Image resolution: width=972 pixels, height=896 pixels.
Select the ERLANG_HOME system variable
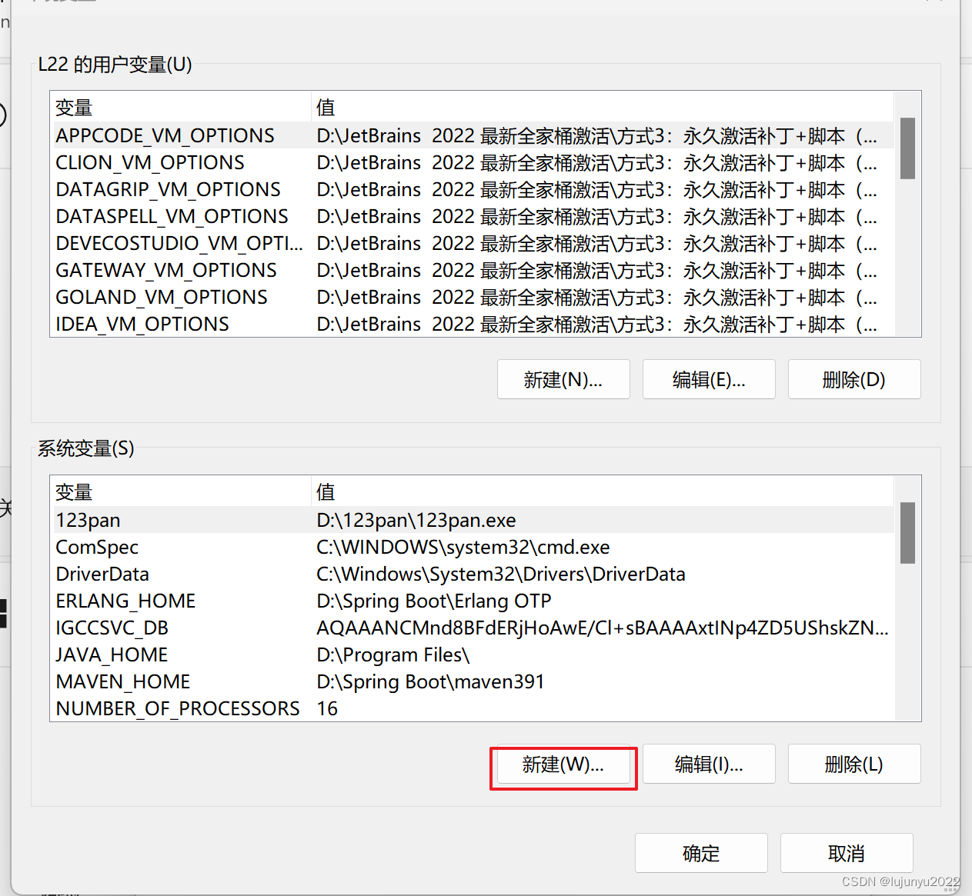[x=472, y=601]
